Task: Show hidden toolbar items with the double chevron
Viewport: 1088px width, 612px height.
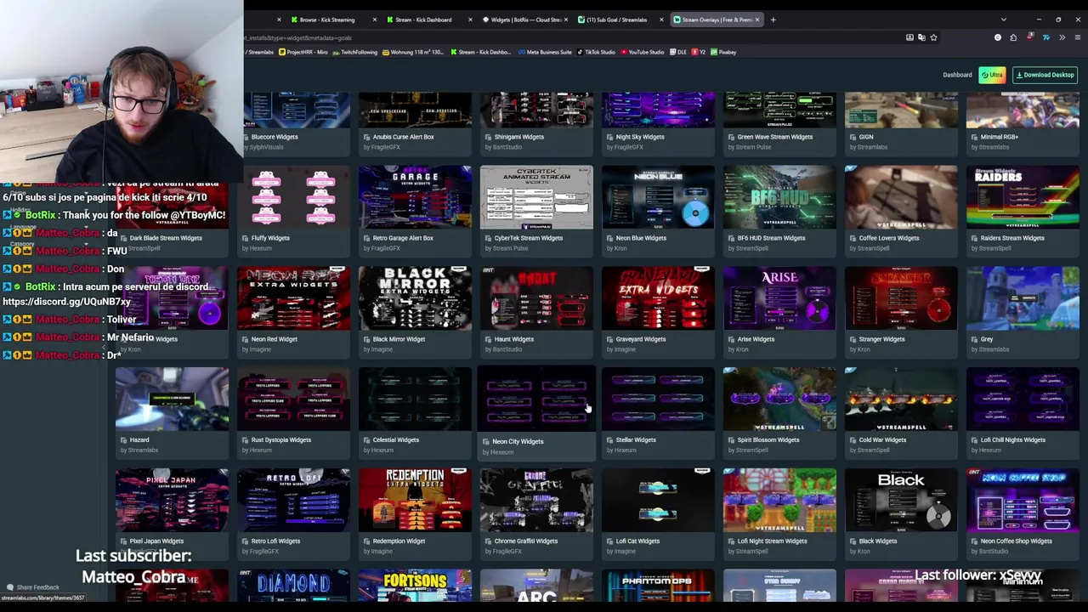Action: coord(1062,37)
